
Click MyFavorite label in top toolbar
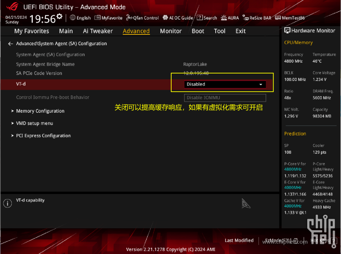pyautogui.click(x=112, y=18)
